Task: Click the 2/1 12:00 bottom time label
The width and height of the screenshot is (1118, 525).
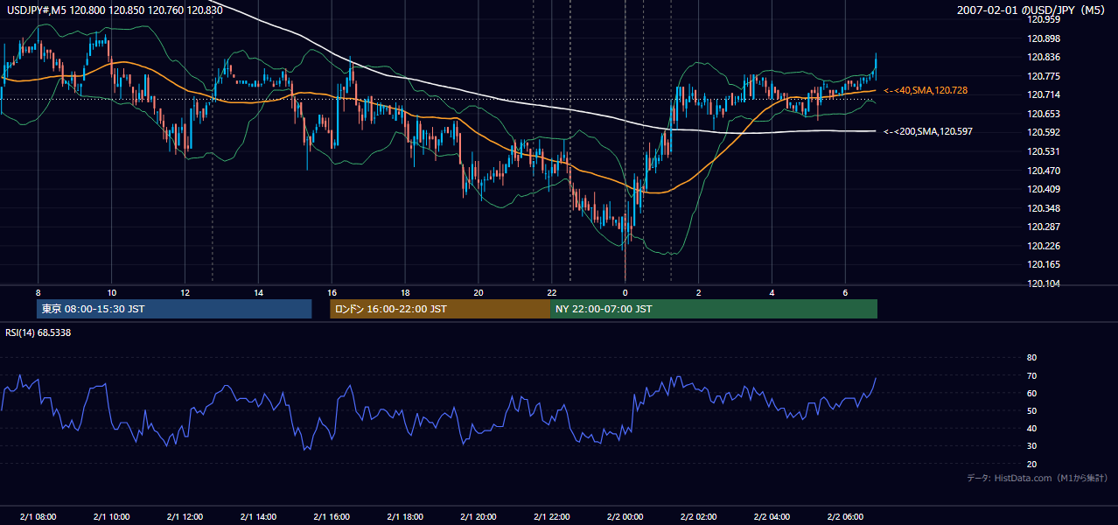Action: point(185,516)
